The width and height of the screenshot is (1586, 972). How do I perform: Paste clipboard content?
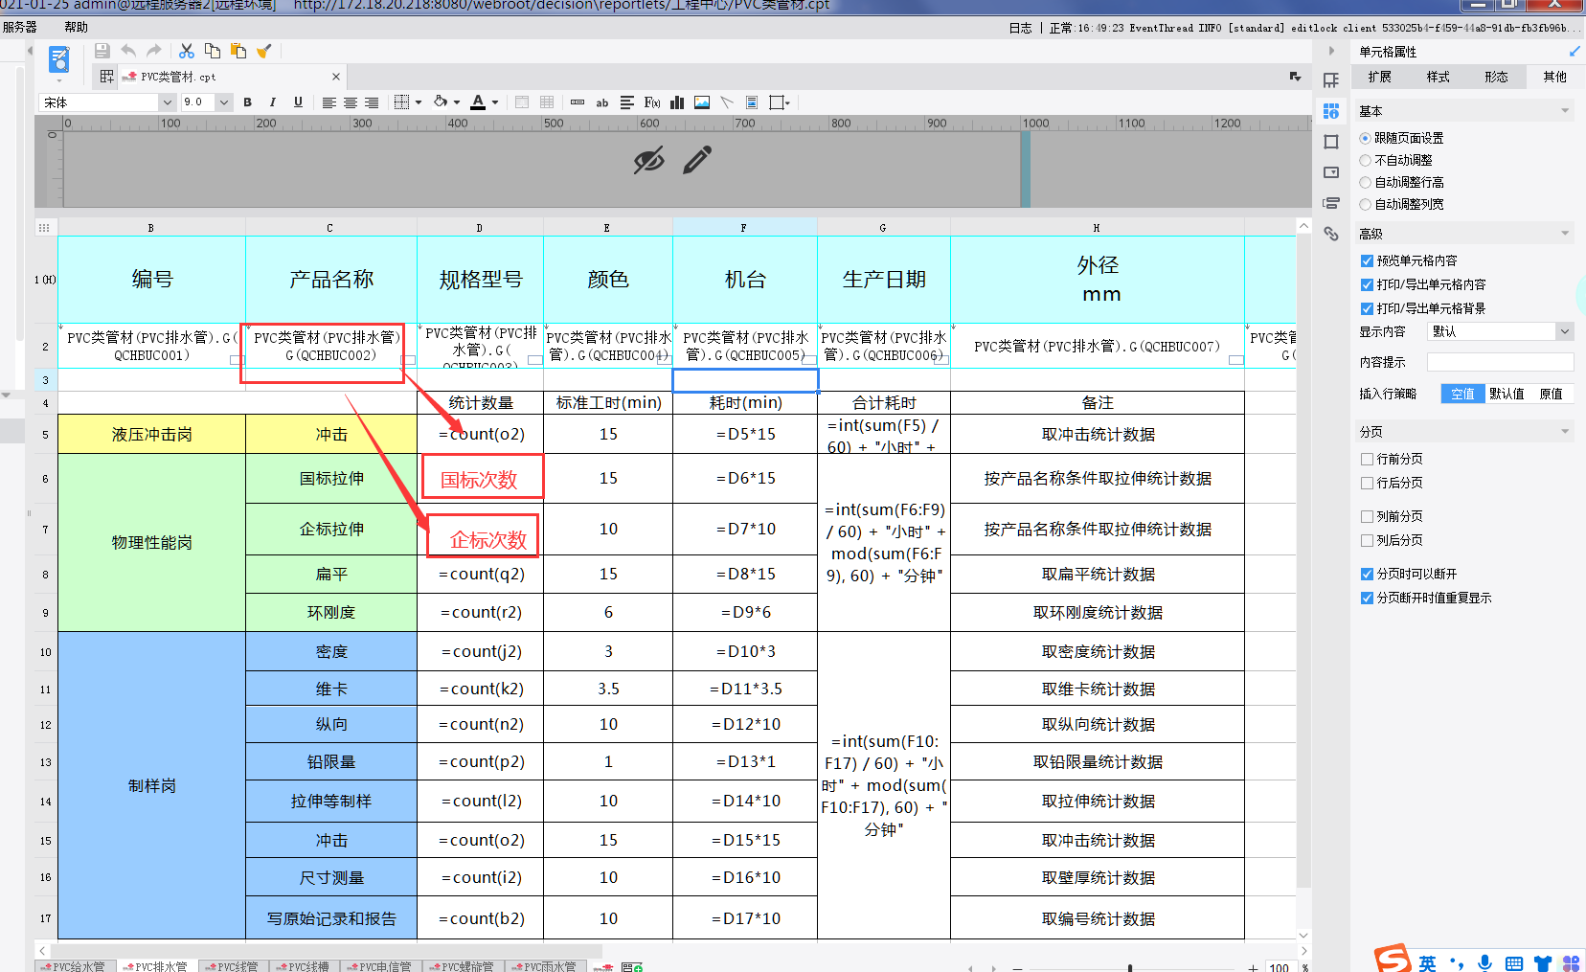[x=238, y=51]
